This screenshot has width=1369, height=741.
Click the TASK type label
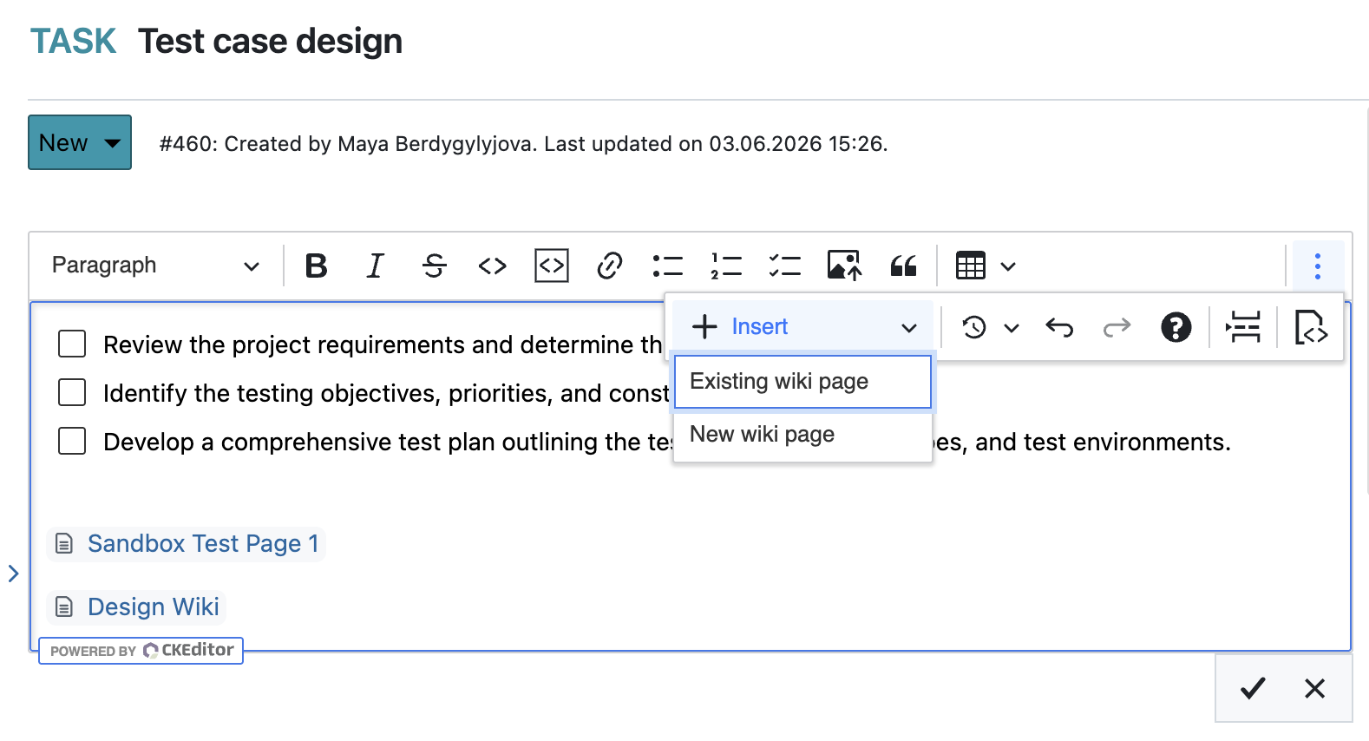click(x=74, y=42)
